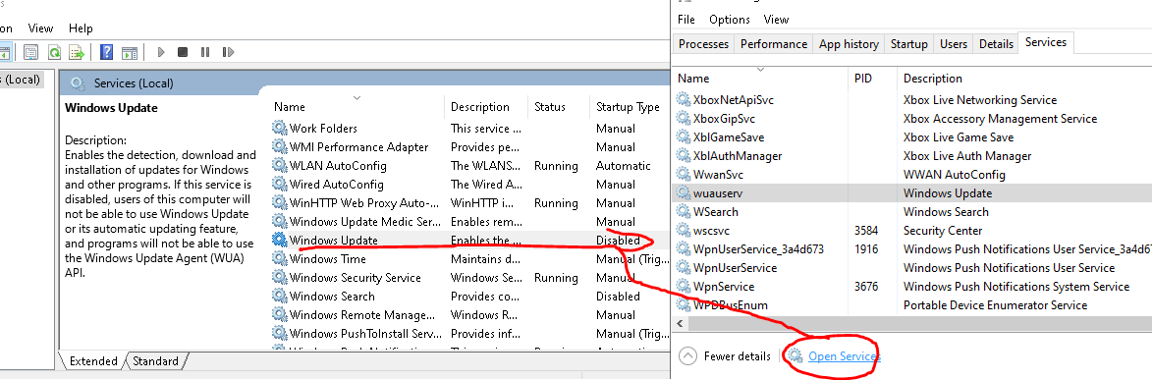Click the gear icon of Windows Security Service
The width and height of the screenshot is (1152, 380).
279,278
